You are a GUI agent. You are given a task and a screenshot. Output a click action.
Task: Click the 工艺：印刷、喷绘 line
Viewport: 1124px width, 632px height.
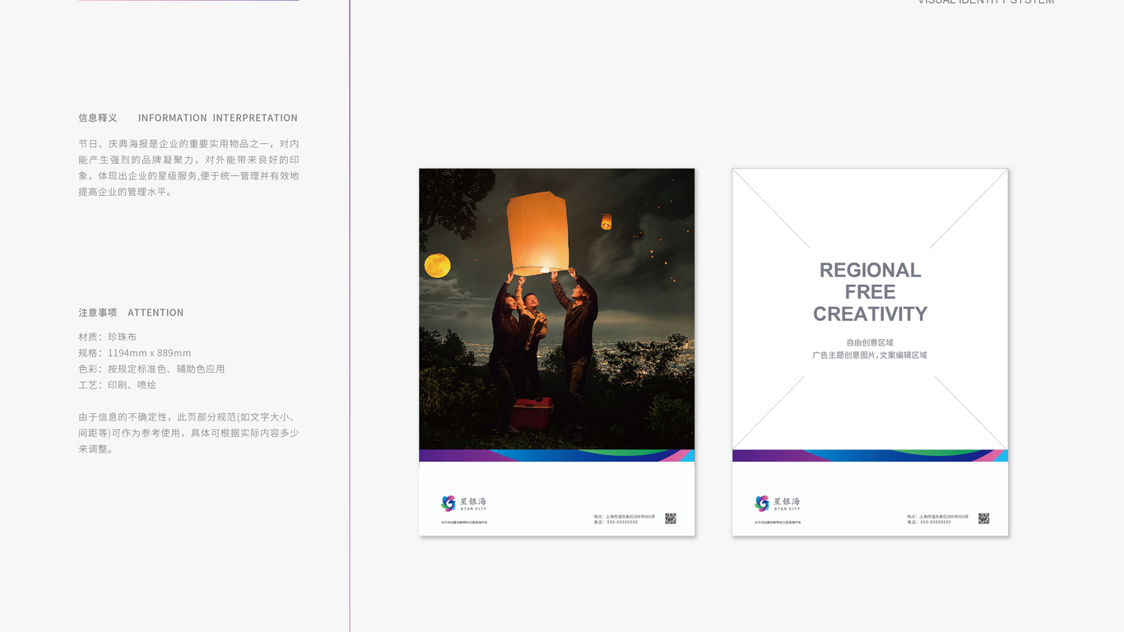117,384
